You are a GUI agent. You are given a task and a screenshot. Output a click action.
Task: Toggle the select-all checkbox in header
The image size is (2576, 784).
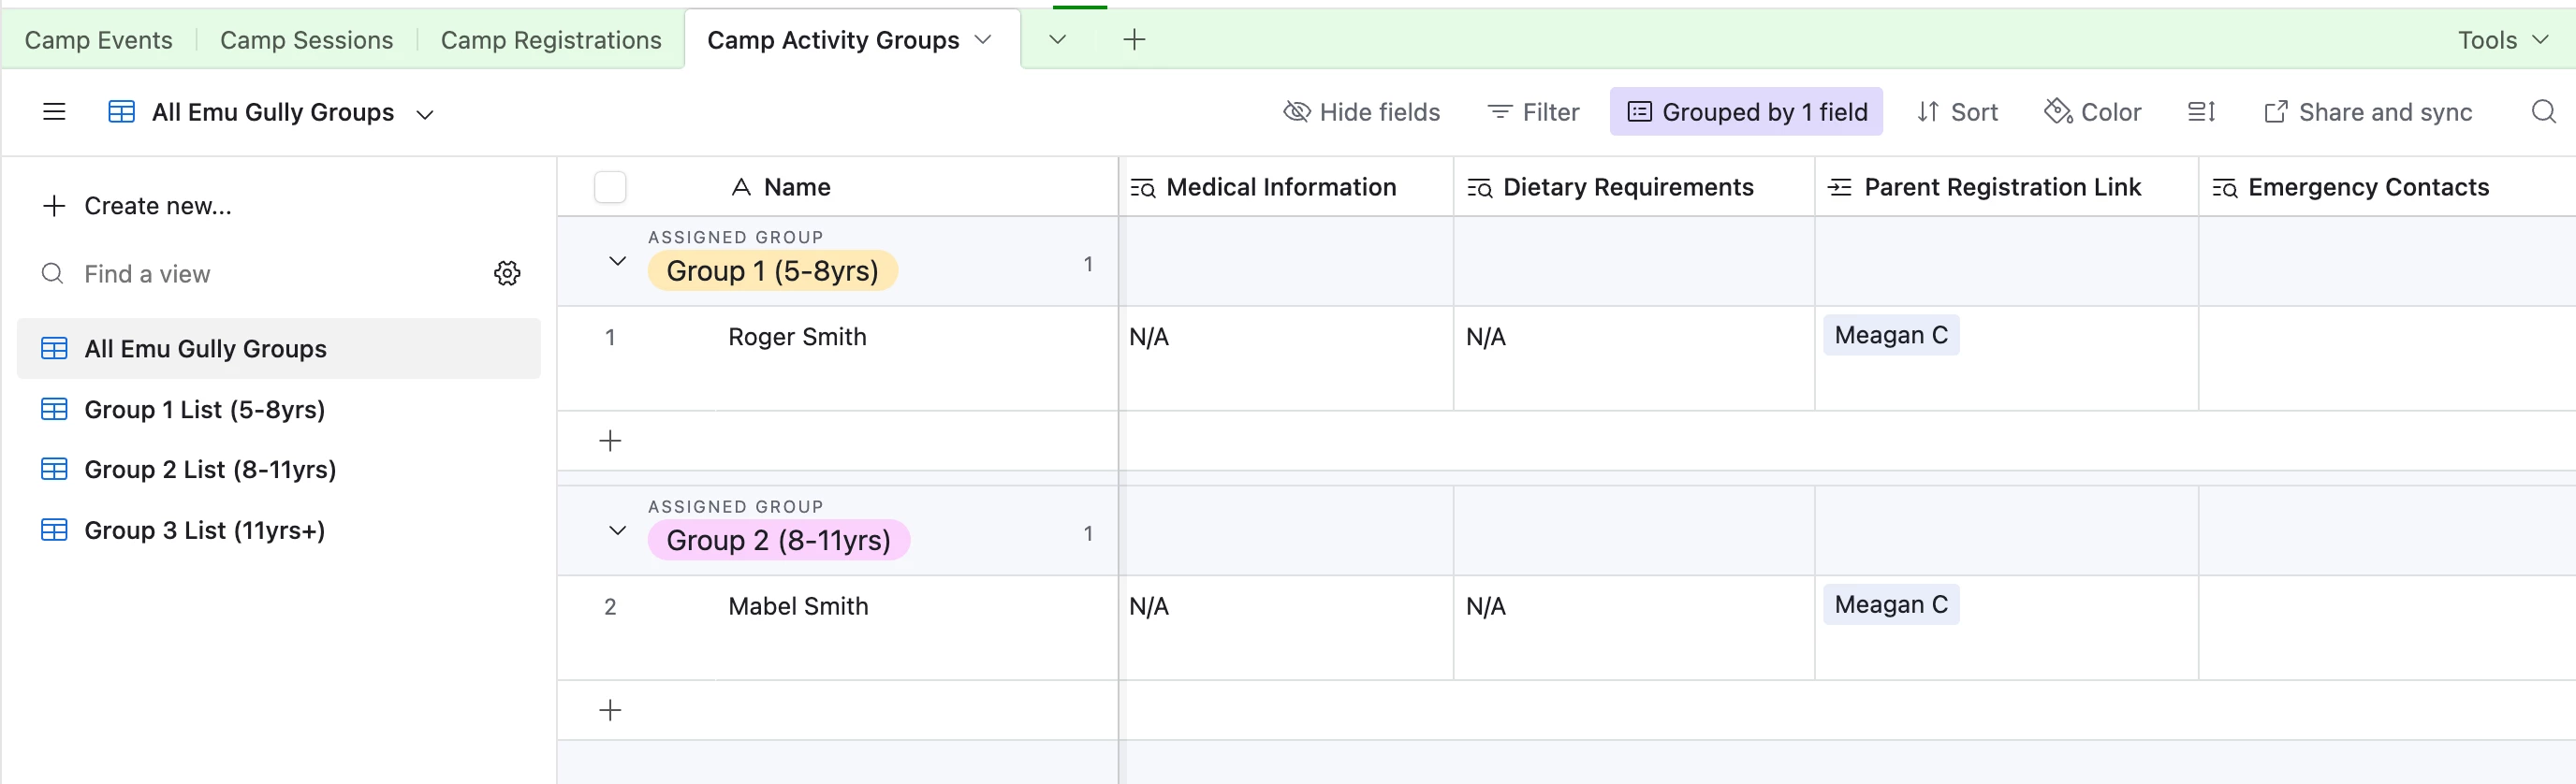pyautogui.click(x=610, y=187)
